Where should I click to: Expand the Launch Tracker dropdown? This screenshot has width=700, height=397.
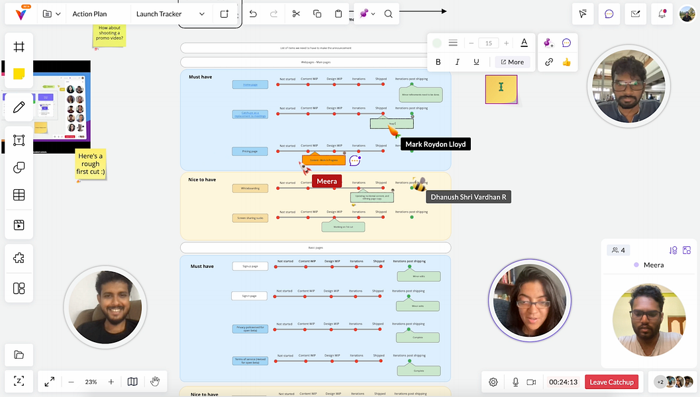pyautogui.click(x=202, y=14)
